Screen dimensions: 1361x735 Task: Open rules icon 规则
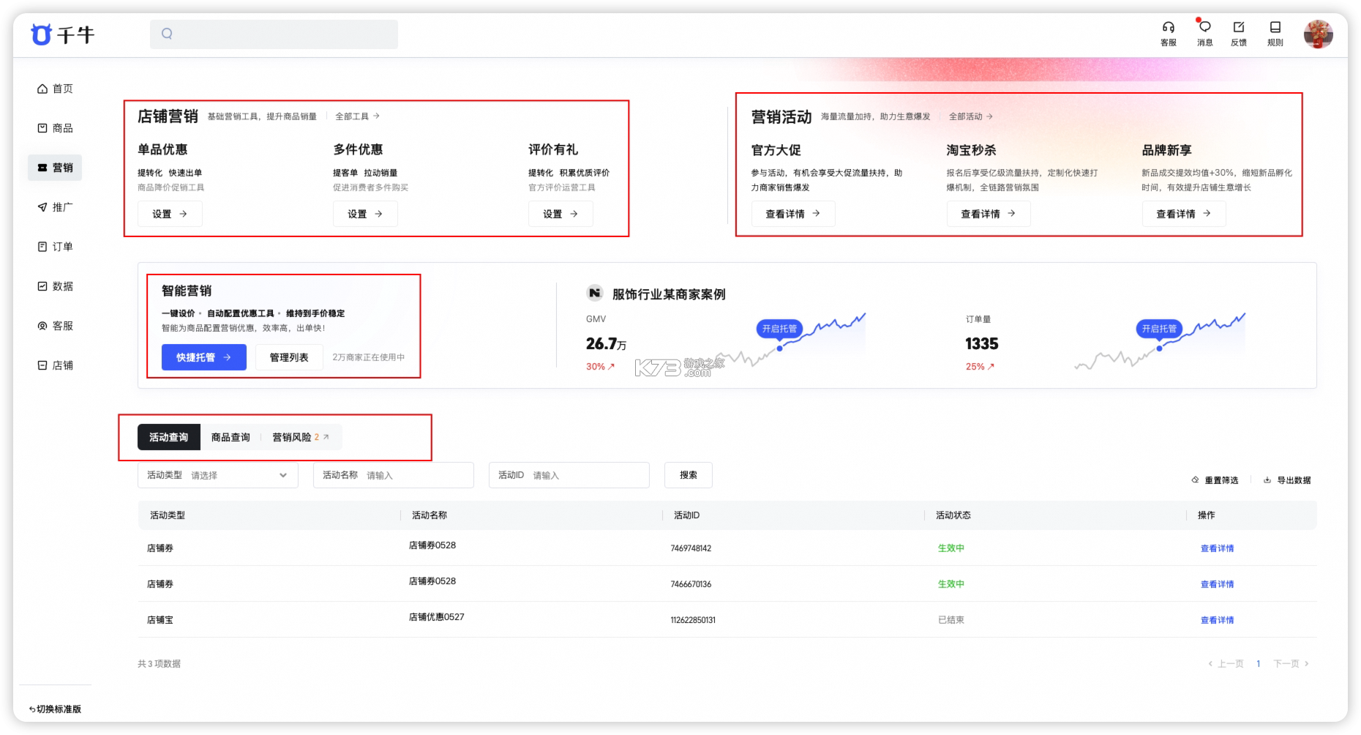pos(1275,34)
